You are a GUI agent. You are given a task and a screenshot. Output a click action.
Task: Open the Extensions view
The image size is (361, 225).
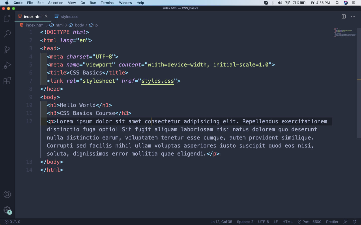pos(7,81)
